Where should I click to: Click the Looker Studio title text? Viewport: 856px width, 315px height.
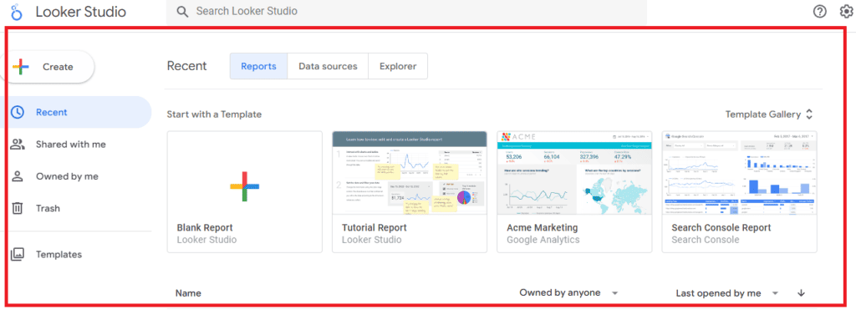click(81, 12)
